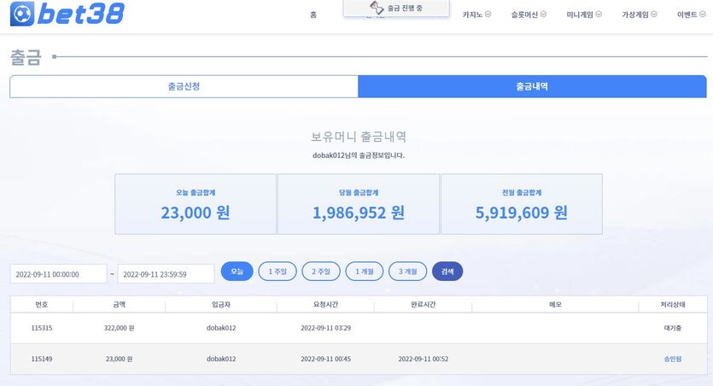The image size is (713, 386).
Task: Click the 322,000 원 amount cell
Action: [120, 328]
